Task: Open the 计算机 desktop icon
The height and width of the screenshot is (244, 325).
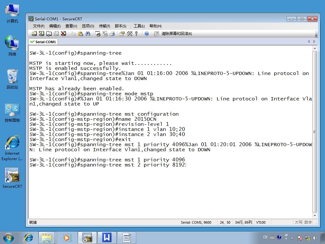Action: (12, 13)
